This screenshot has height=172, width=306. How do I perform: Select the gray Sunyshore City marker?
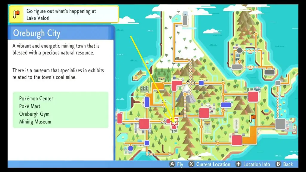tap(280, 124)
